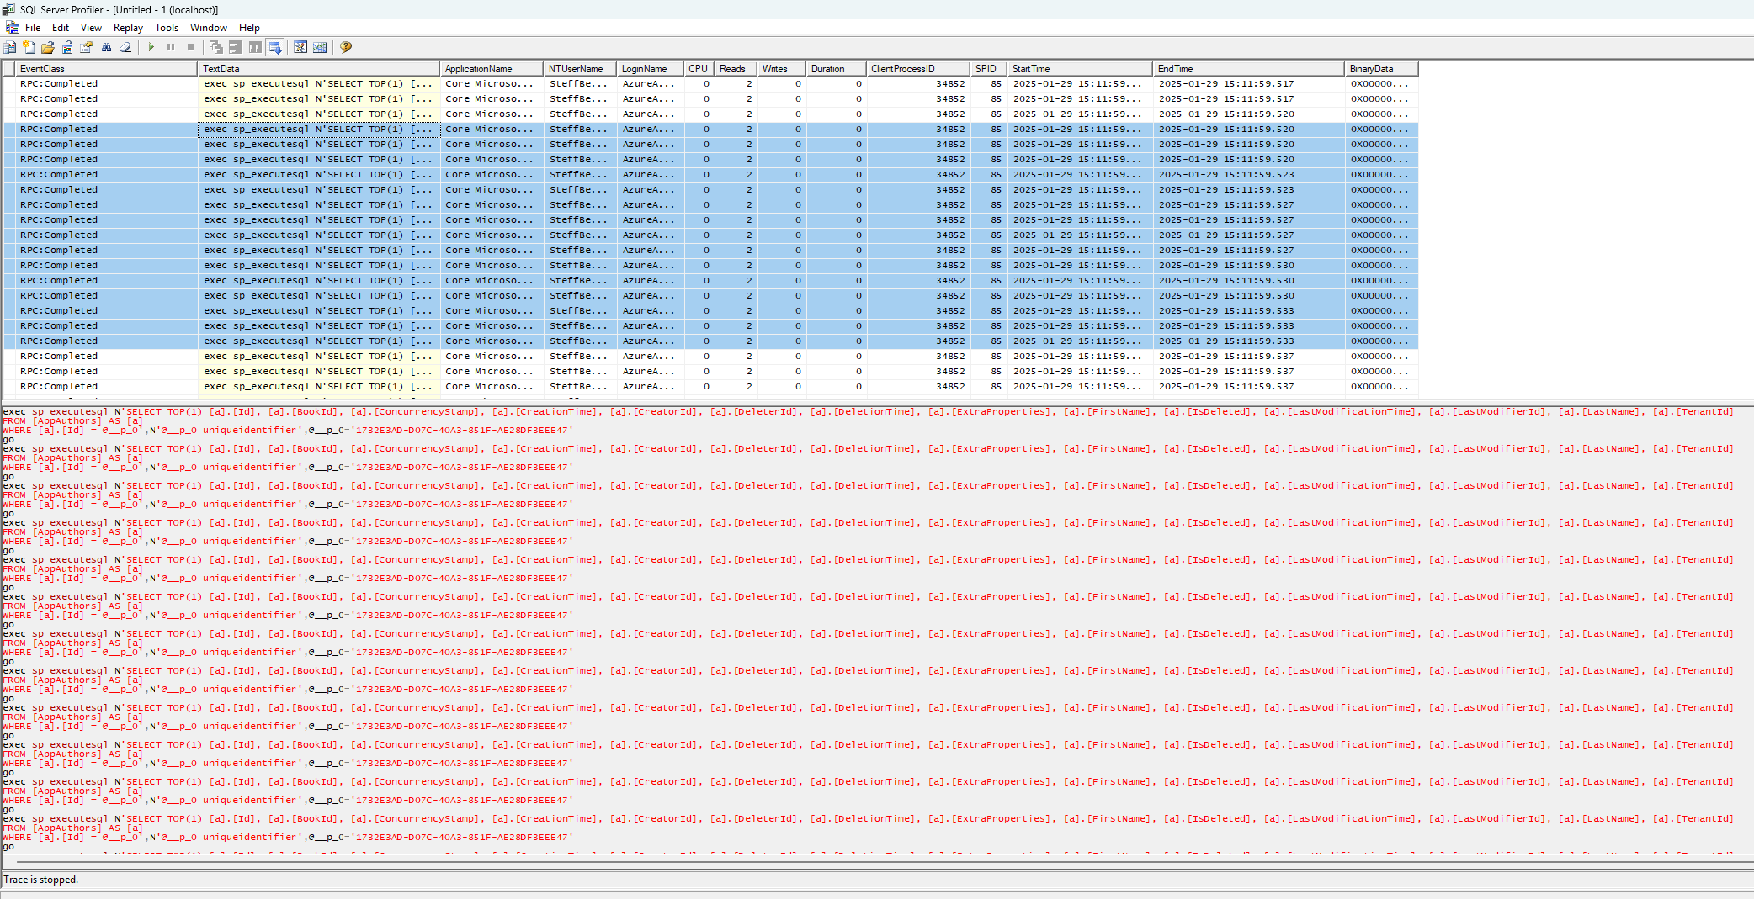Image resolution: width=1754 pixels, height=899 pixels.
Task: Click the Properties toolbar icon
Action: pos(87,47)
